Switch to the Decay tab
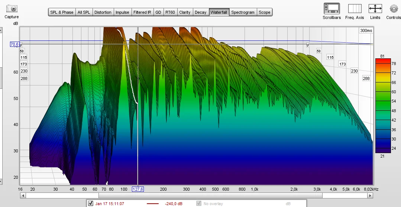Viewport: 401px width, 207px height. coord(201,12)
